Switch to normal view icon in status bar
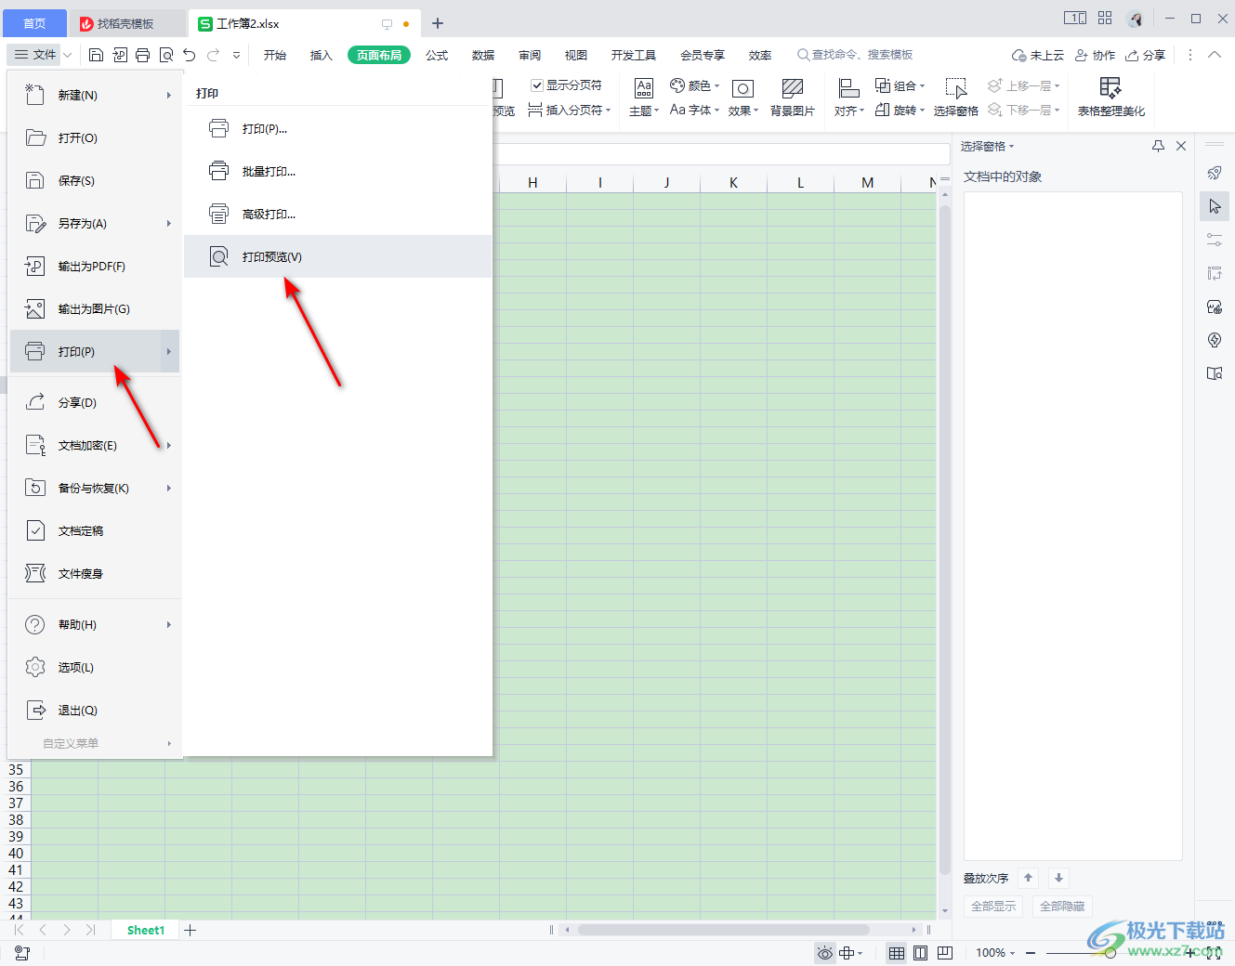The height and width of the screenshot is (966, 1235). [x=897, y=953]
